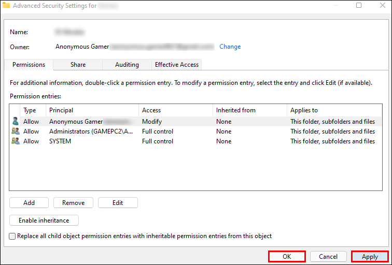Click the group icon beside Administrators entry
392x265 pixels.
point(15,131)
